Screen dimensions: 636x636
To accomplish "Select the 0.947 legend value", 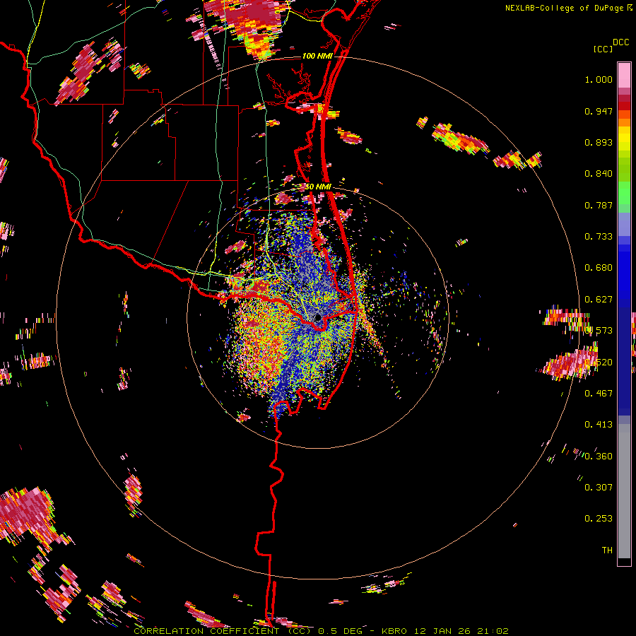I will click(599, 111).
